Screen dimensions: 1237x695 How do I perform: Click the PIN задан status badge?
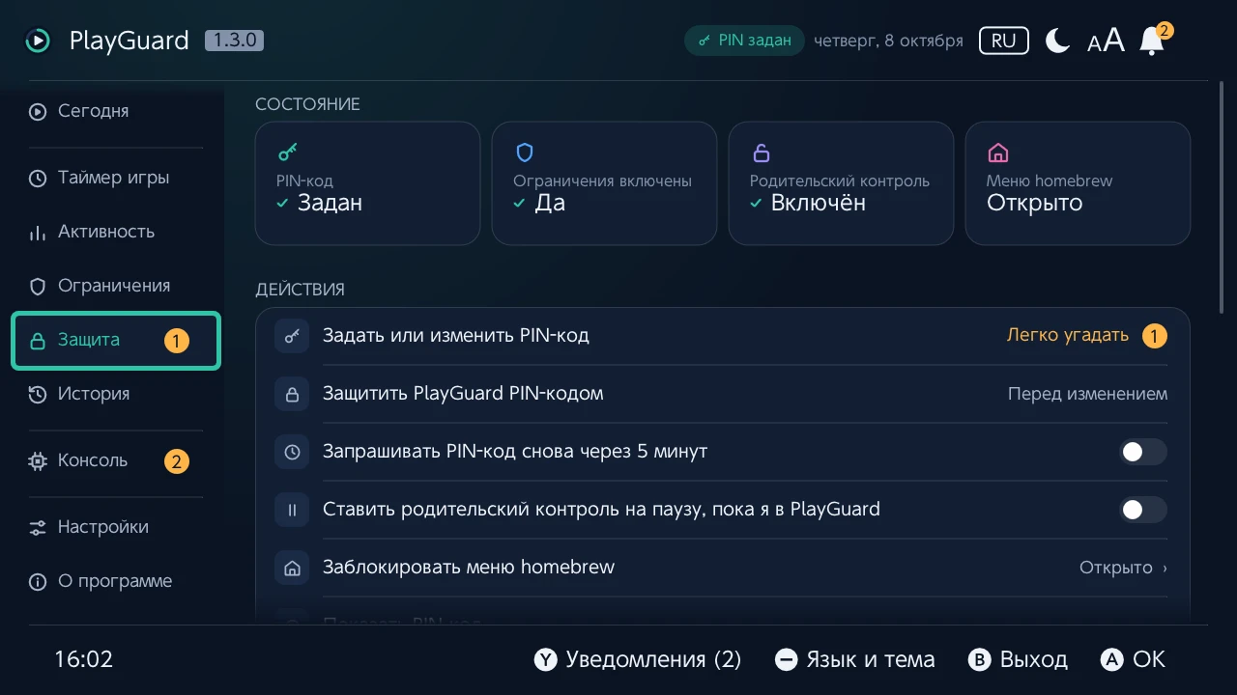pos(744,41)
